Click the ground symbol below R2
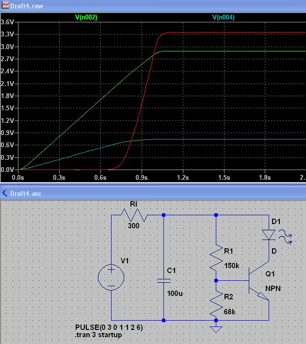Viewport: 306px width, 344px height. pos(216,329)
